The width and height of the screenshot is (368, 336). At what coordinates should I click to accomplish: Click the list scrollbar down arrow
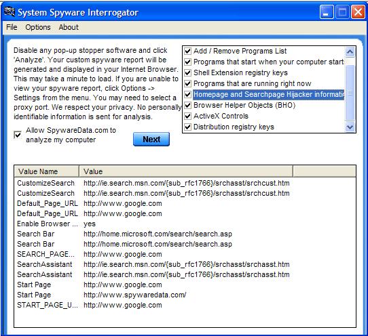click(x=350, y=127)
